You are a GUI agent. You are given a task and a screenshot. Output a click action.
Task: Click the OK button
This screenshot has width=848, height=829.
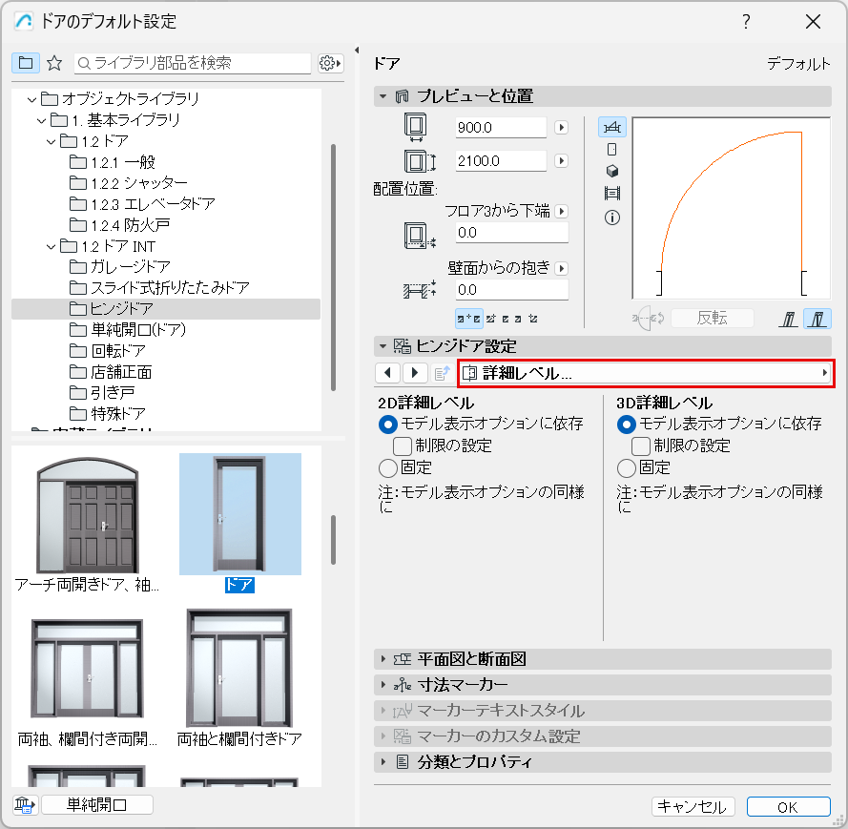(x=789, y=806)
